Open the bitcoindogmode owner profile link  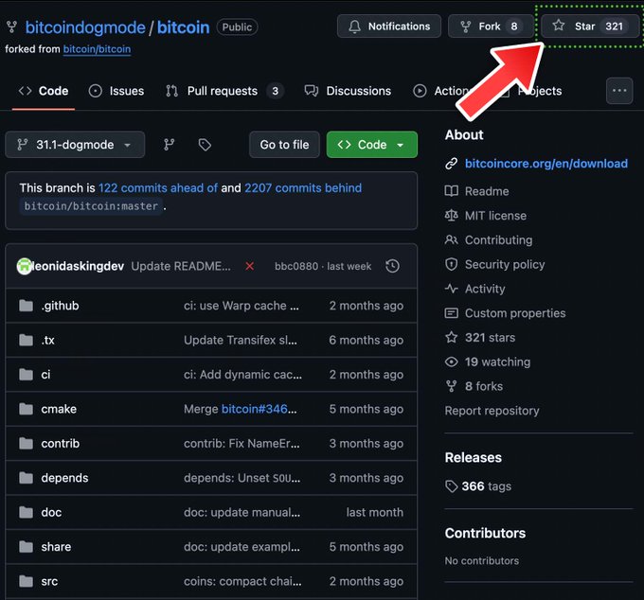pos(85,27)
